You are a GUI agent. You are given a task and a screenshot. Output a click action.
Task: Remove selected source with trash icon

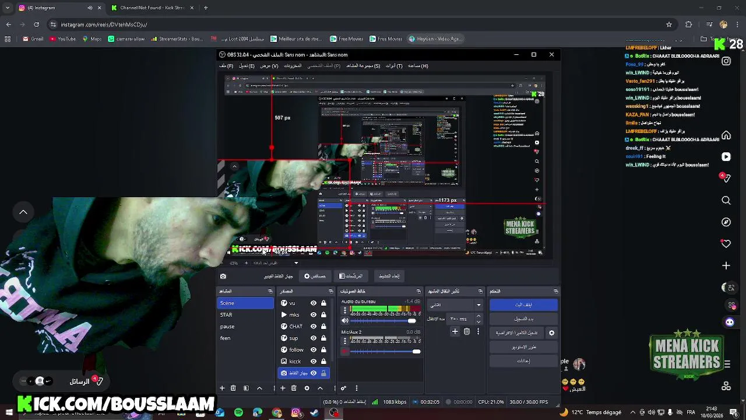point(294,388)
